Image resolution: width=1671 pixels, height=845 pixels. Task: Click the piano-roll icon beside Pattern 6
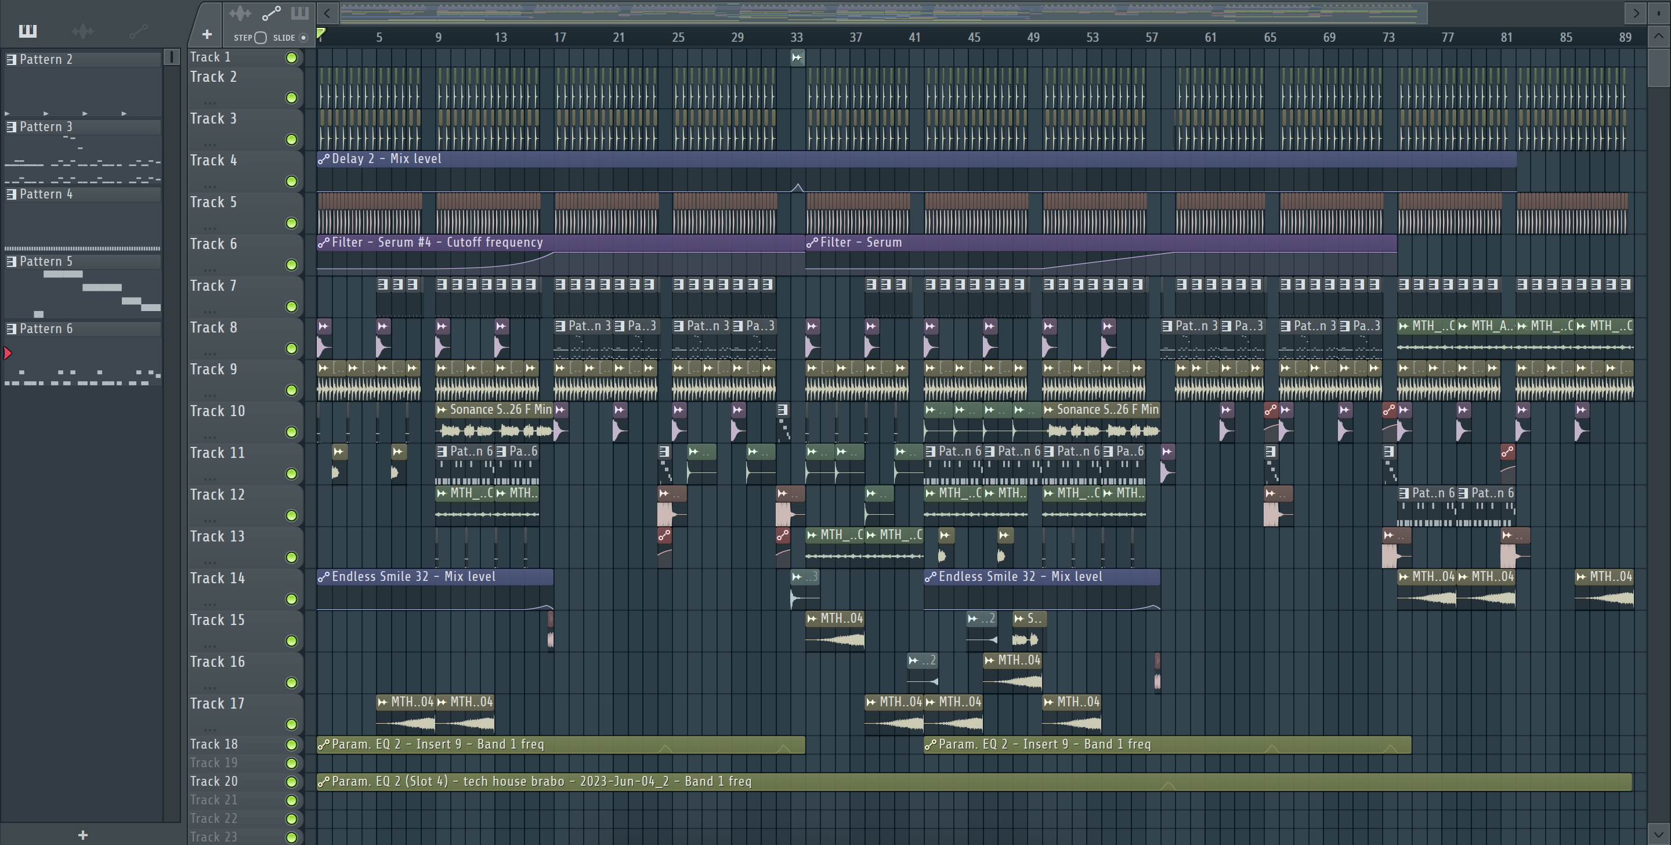11,329
